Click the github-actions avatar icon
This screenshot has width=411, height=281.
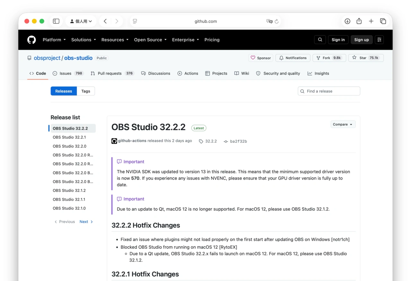[x=114, y=141]
